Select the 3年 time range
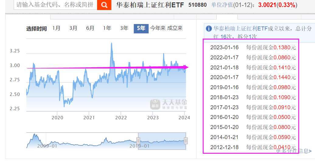The height and width of the screenshot is (161, 315). point(124,28)
